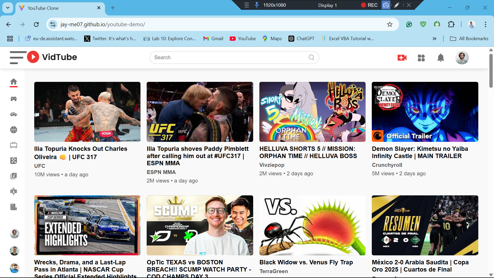Open the Topuria Knocks Out Oliveira thumbnail

pos(87,112)
